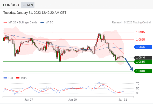Click the blue 1.0875 pivot price tag

click(143, 47)
